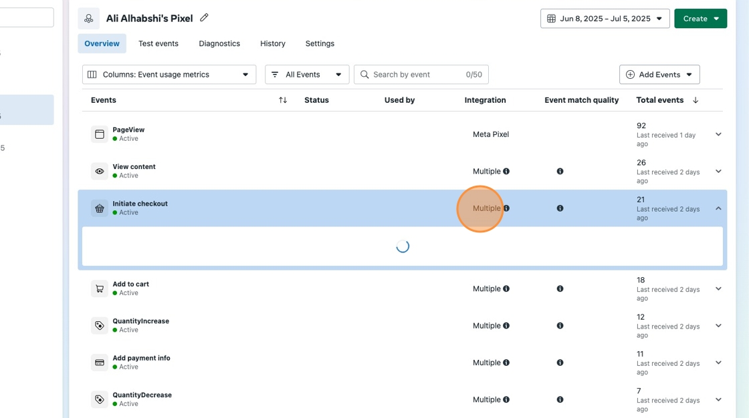The height and width of the screenshot is (418, 749).
Task: Click the View content eye icon
Action: pos(100,171)
